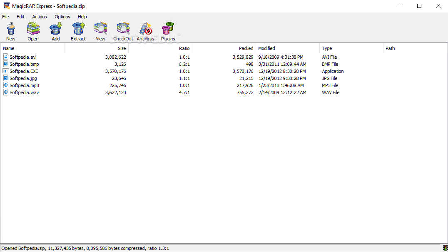448x252 pixels.
Task: Click the View toolbar icon
Action: coord(101,29)
